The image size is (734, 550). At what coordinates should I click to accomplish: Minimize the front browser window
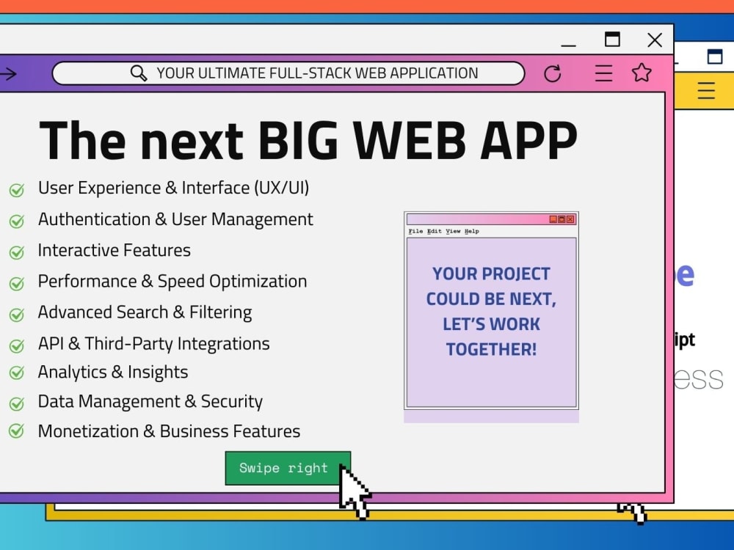(568, 45)
